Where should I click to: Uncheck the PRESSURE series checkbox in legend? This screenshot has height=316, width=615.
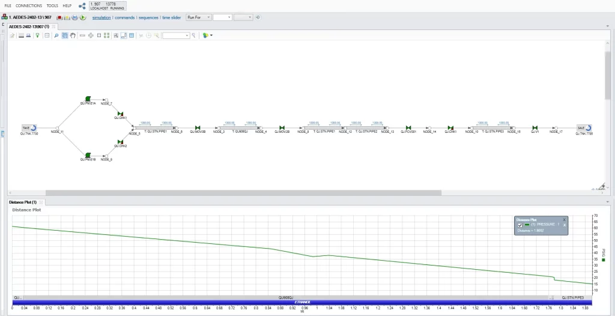[520, 225]
